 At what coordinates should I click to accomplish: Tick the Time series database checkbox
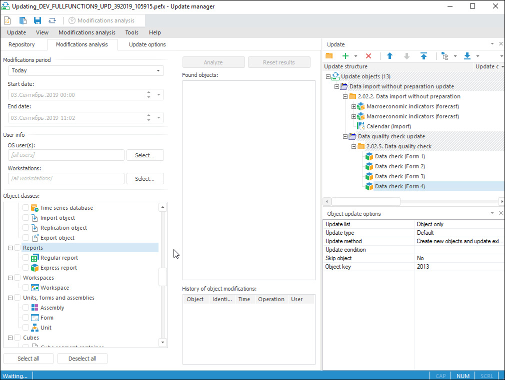[x=26, y=208]
